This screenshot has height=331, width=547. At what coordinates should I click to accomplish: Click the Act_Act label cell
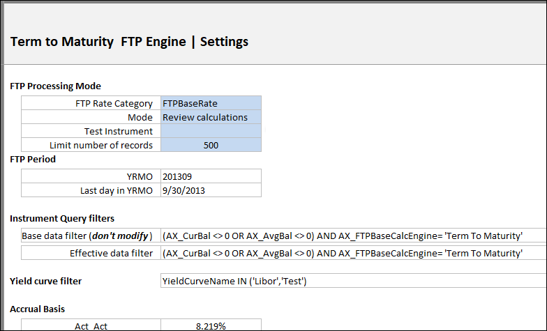(x=91, y=325)
